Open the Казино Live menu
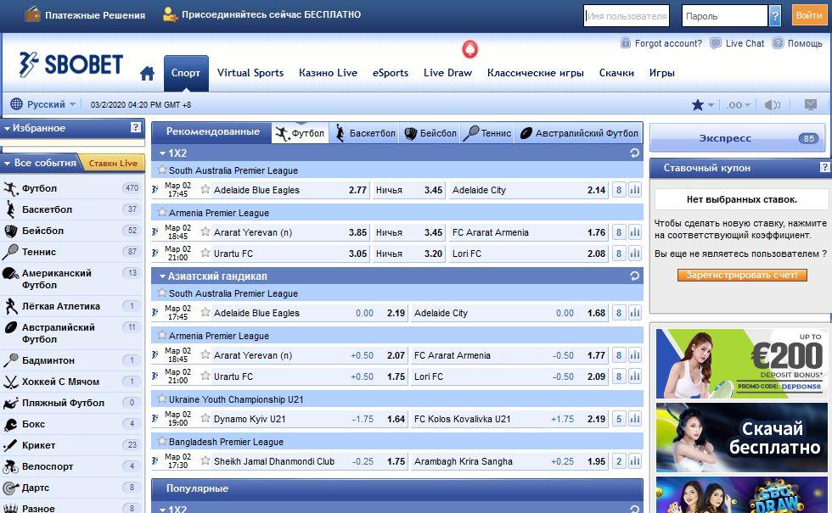This screenshot has height=513, width=832. pyautogui.click(x=328, y=73)
